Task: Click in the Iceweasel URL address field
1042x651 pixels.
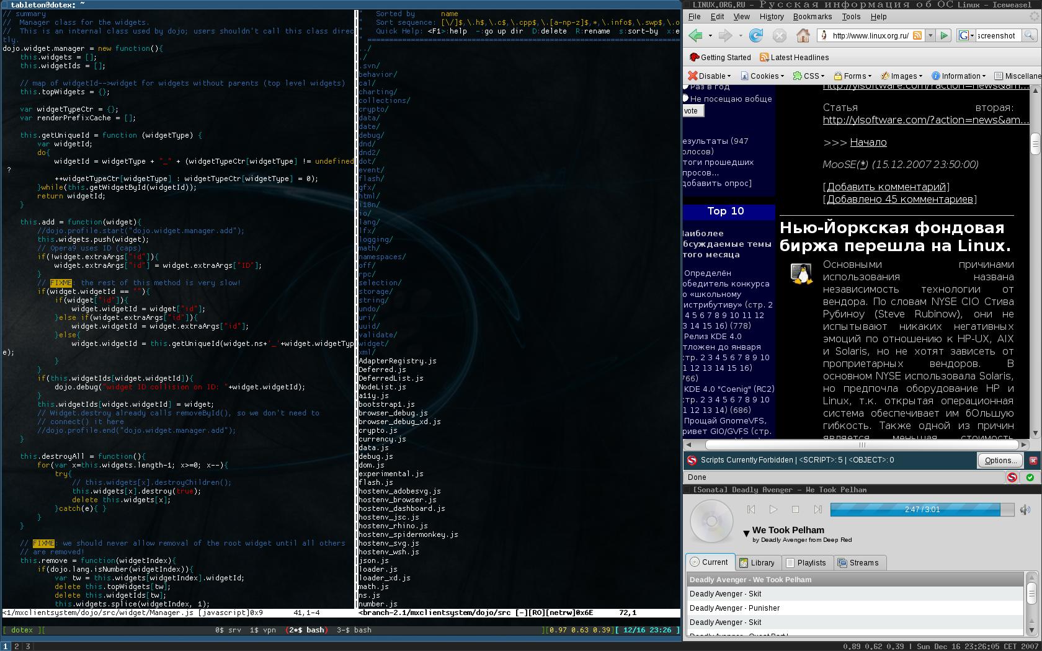Action: [x=870, y=35]
